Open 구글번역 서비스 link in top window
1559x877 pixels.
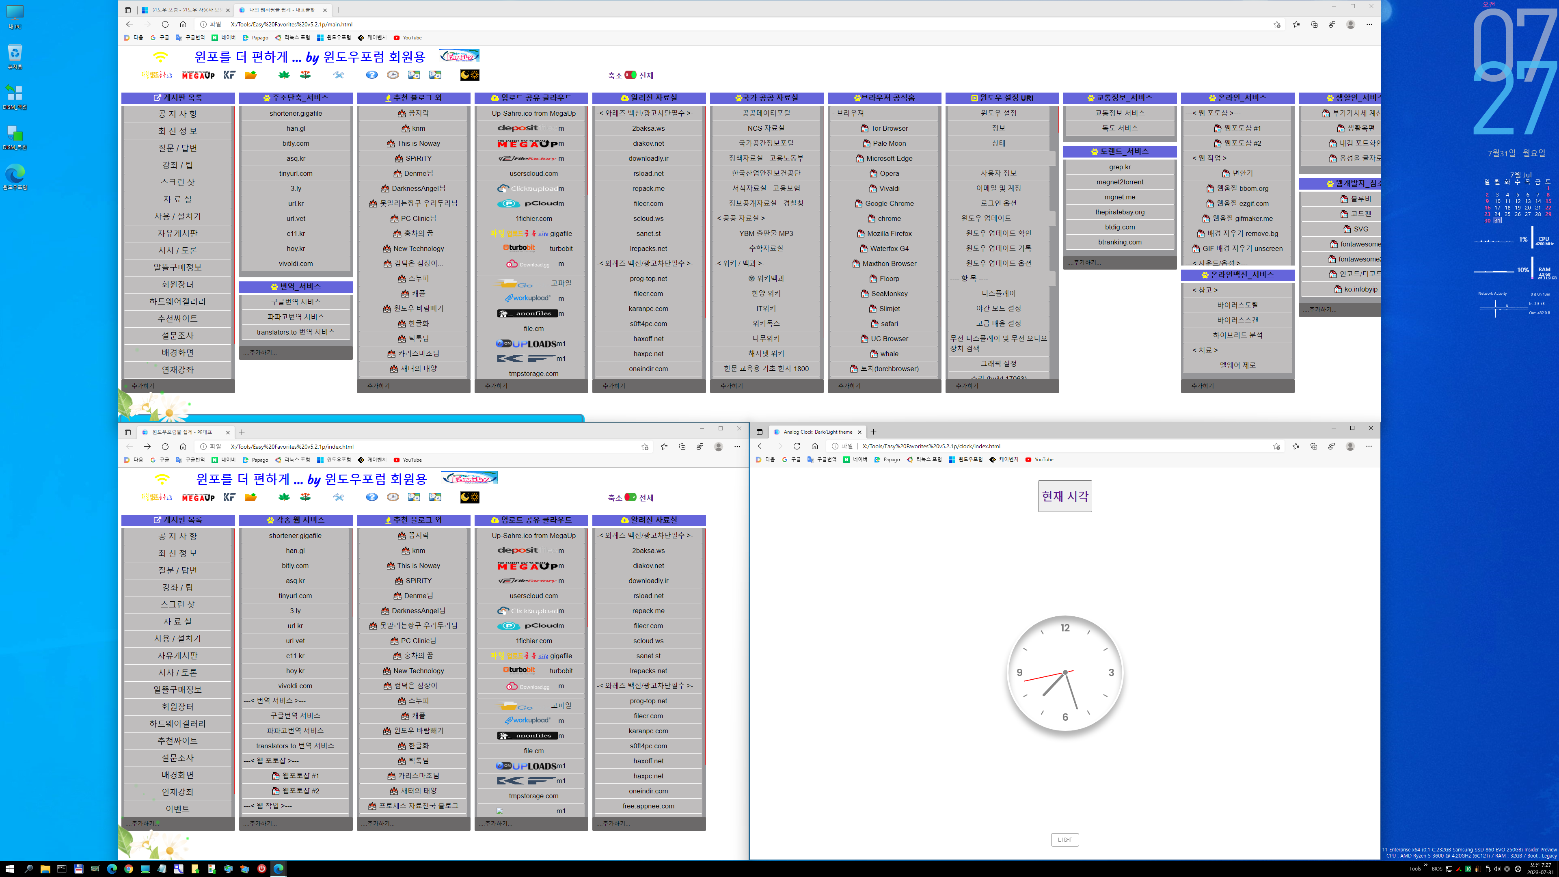tap(295, 301)
